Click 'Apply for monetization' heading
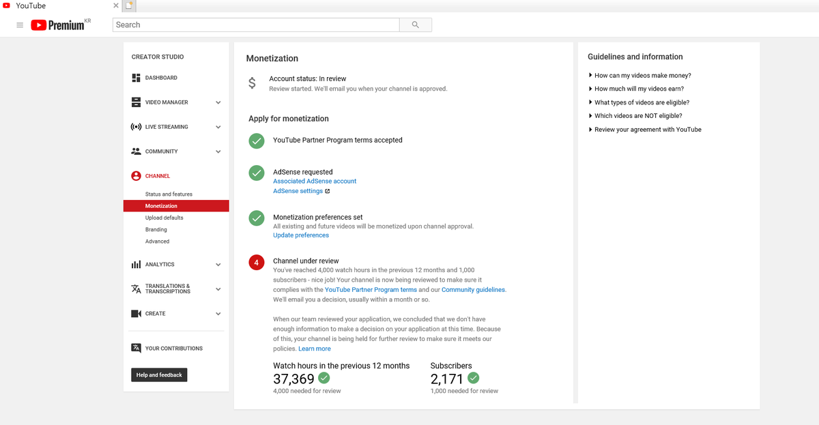 click(289, 119)
